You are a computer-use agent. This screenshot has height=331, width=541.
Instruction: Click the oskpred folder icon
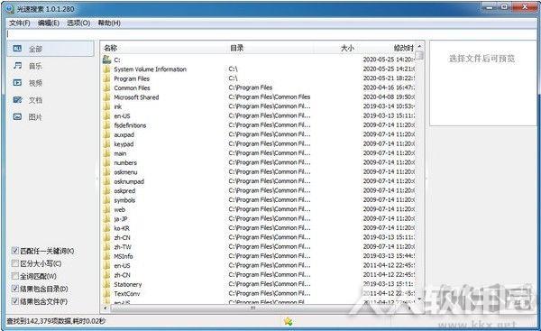tap(106, 190)
